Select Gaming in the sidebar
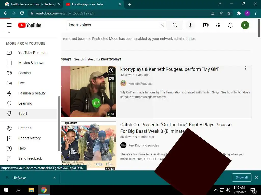 pos(28,73)
